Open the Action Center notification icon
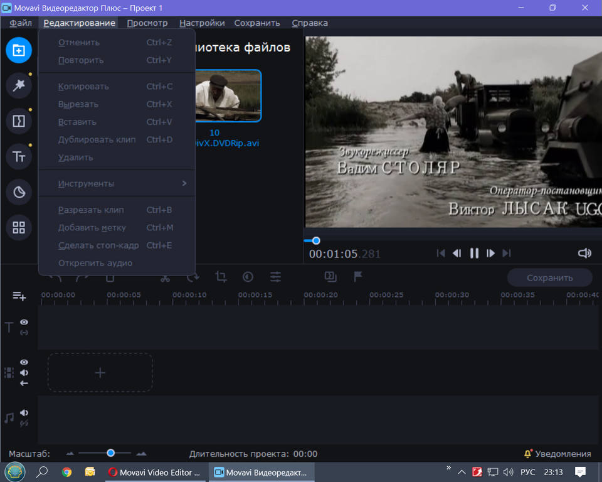Image resolution: width=602 pixels, height=482 pixels. 580,472
